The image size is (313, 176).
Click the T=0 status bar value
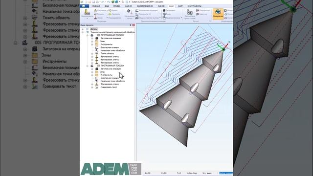tap(179, 173)
